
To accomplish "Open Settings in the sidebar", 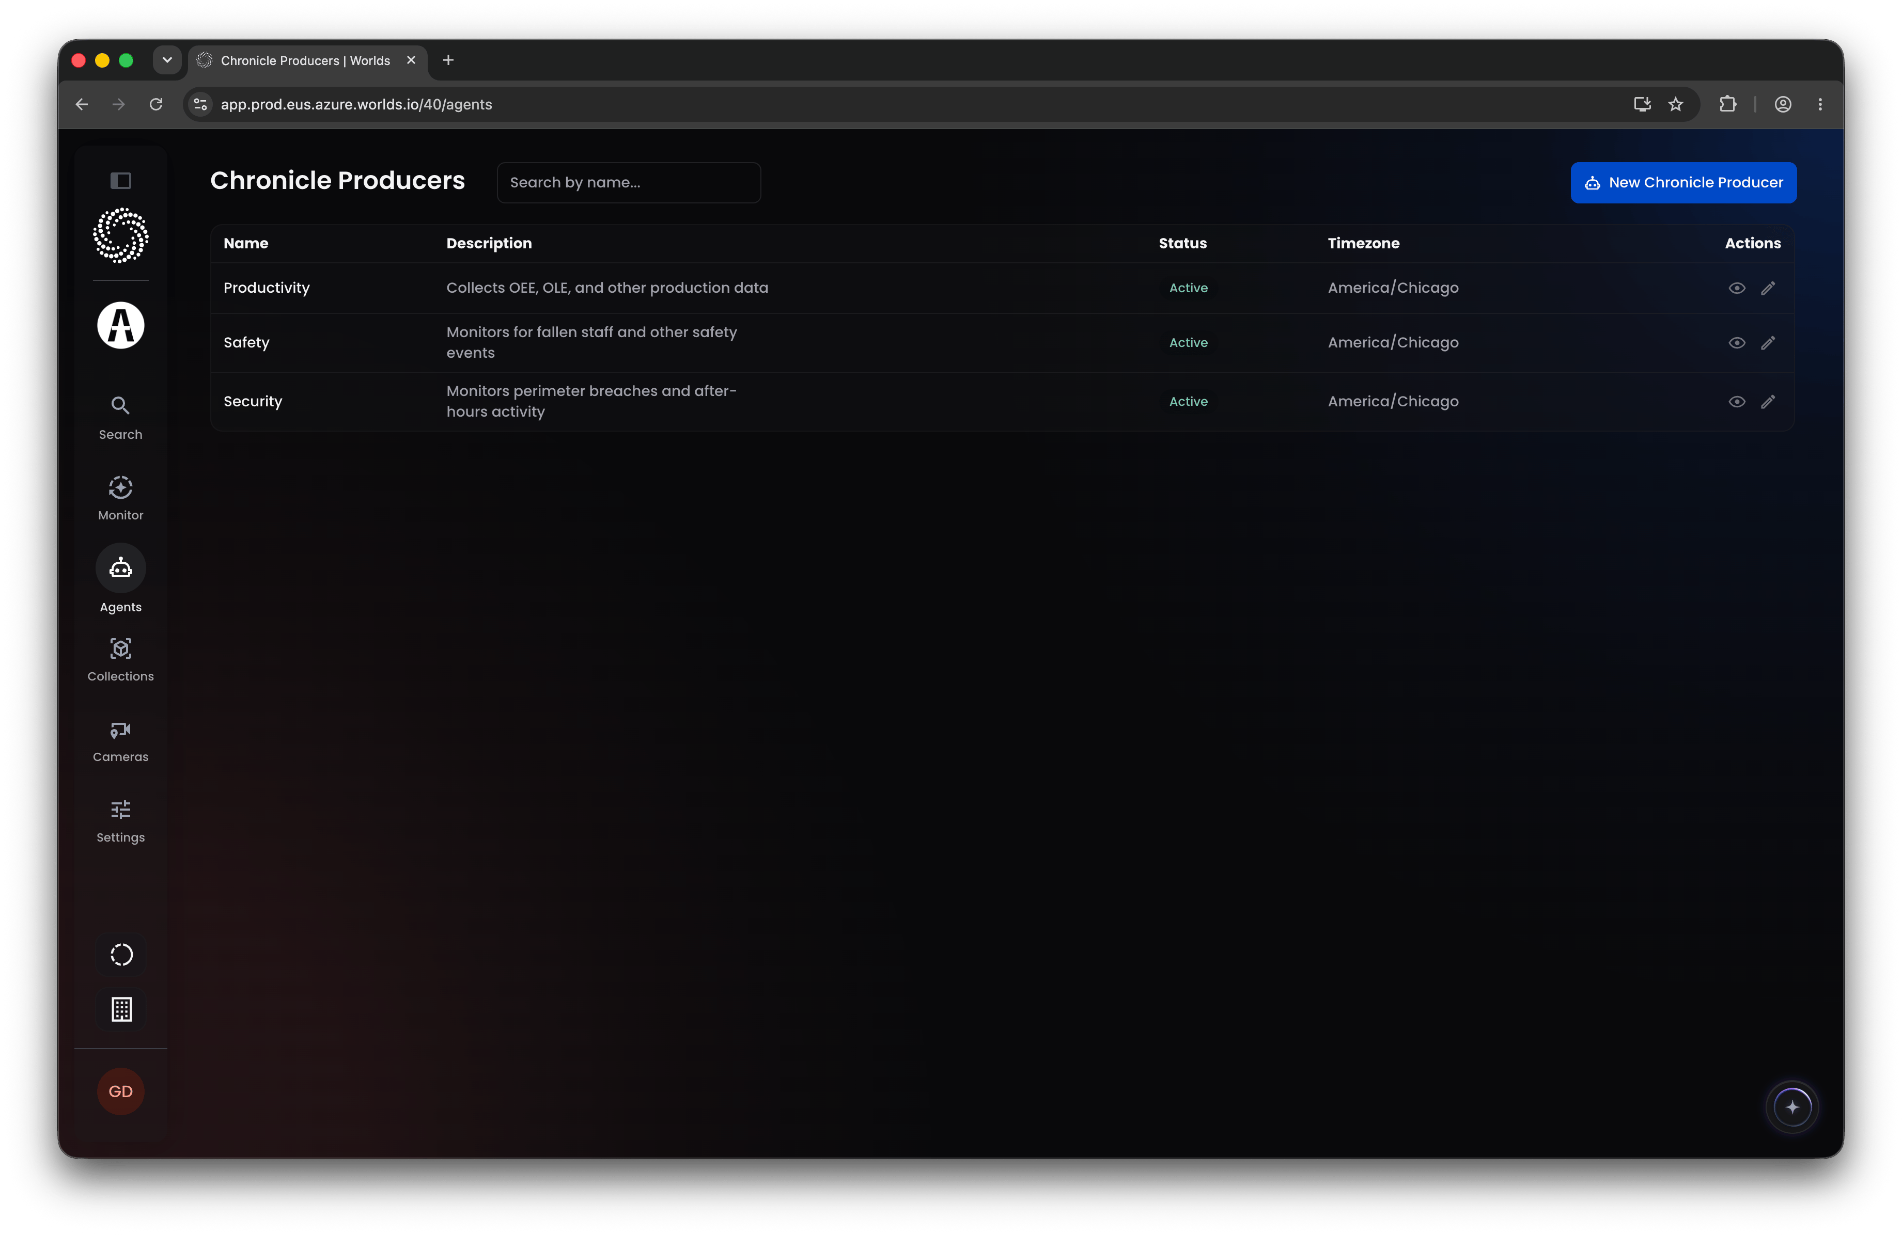I will click(x=121, y=821).
